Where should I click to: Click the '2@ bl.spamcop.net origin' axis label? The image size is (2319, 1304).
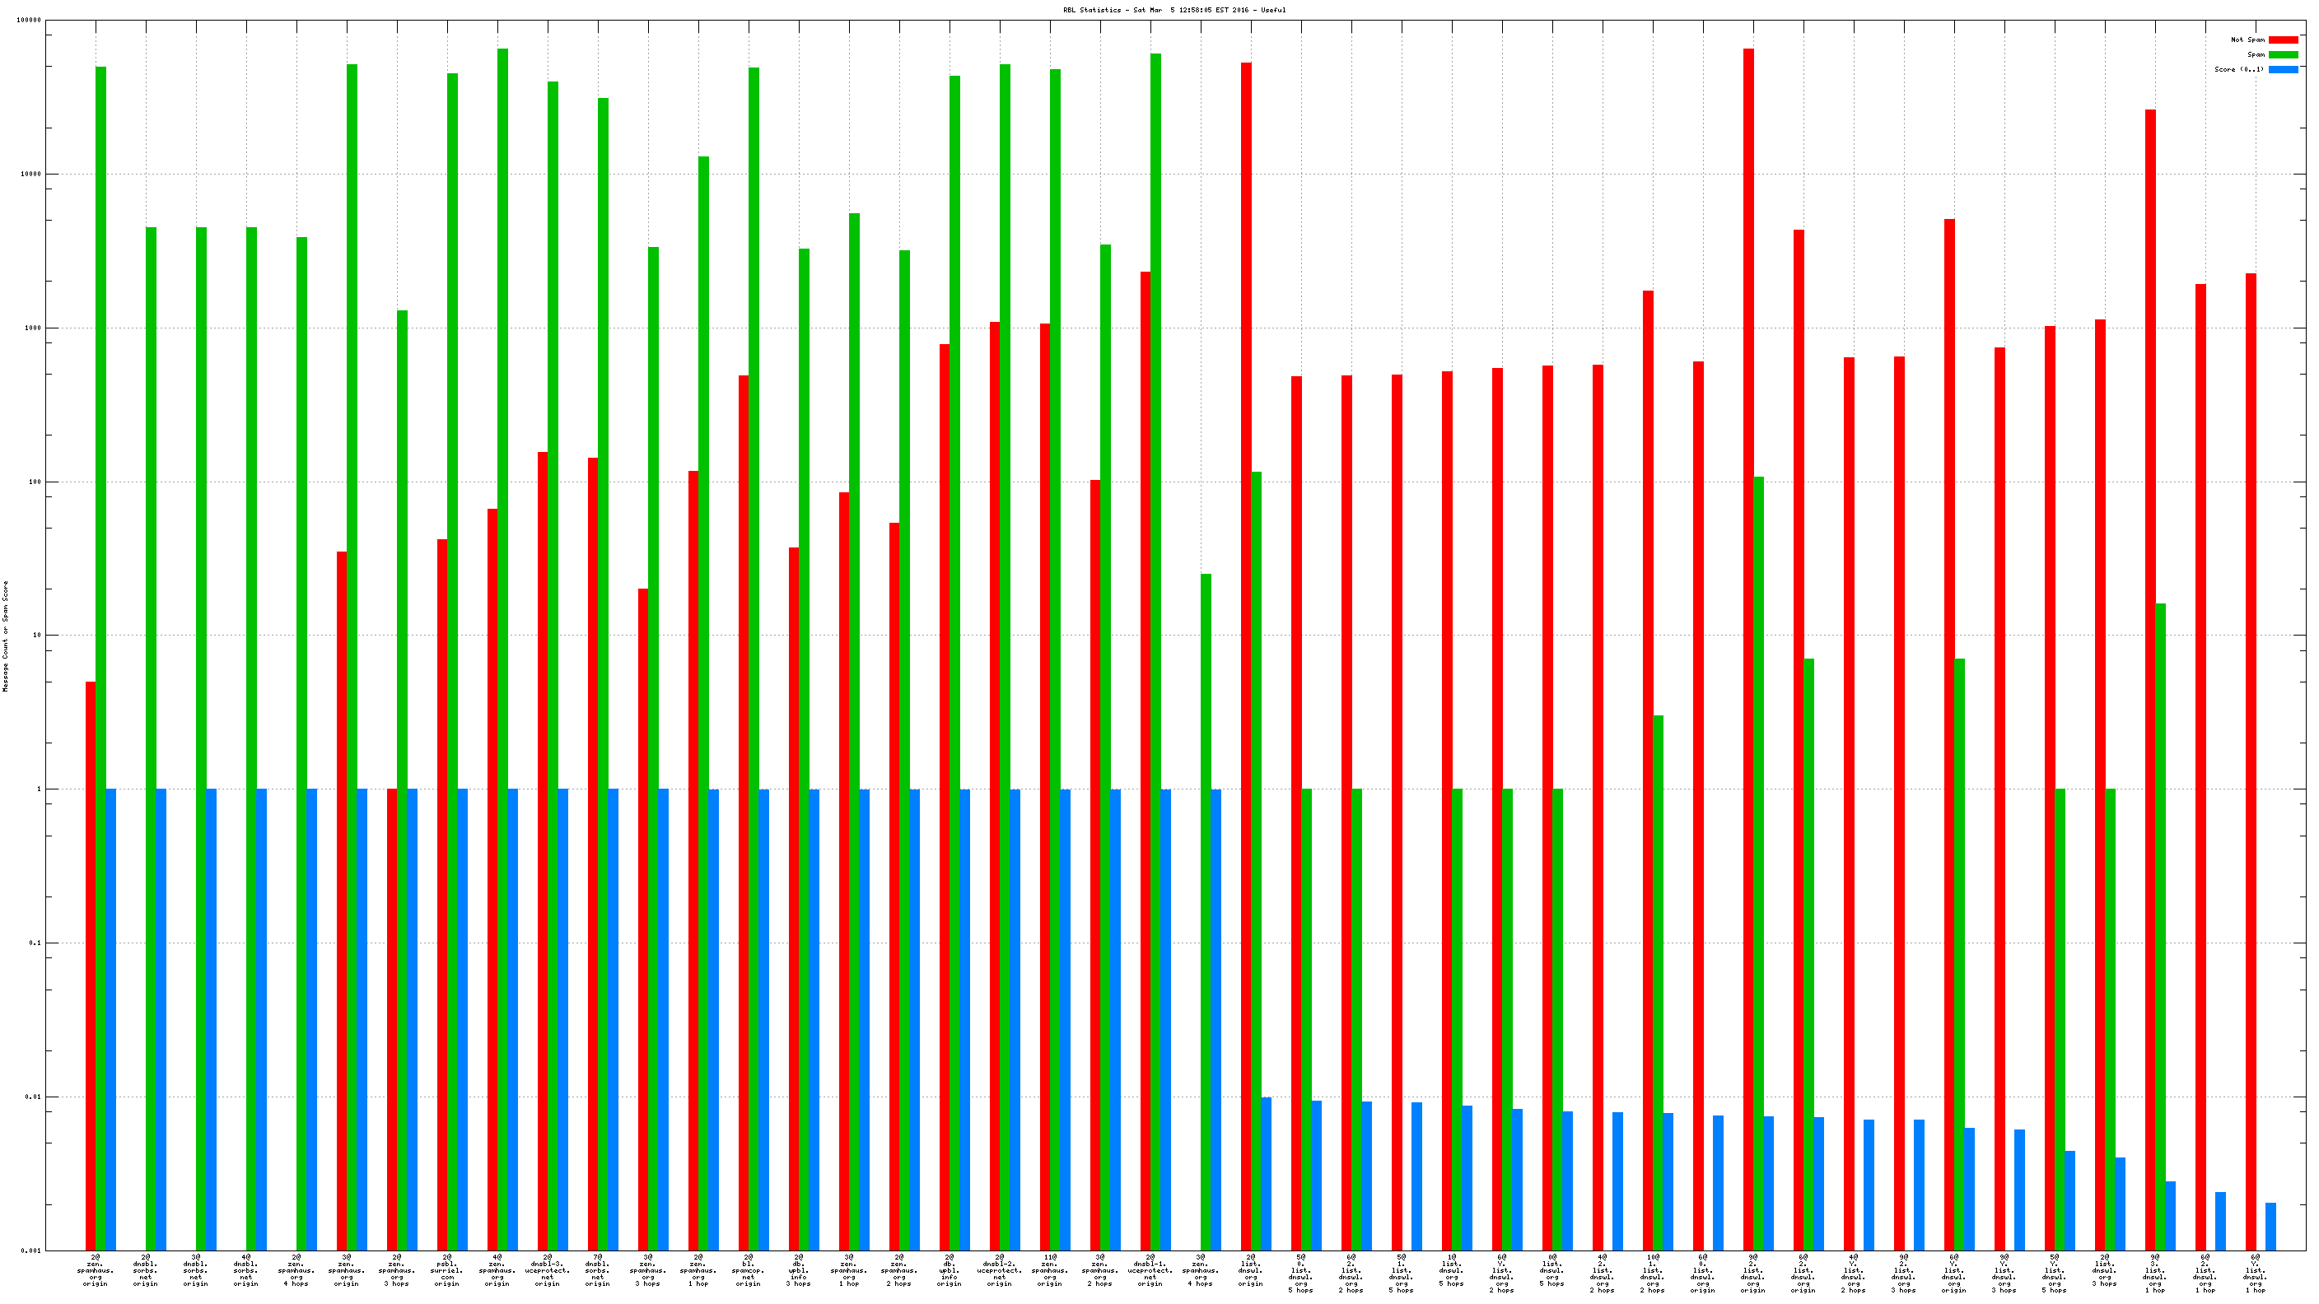748,1269
